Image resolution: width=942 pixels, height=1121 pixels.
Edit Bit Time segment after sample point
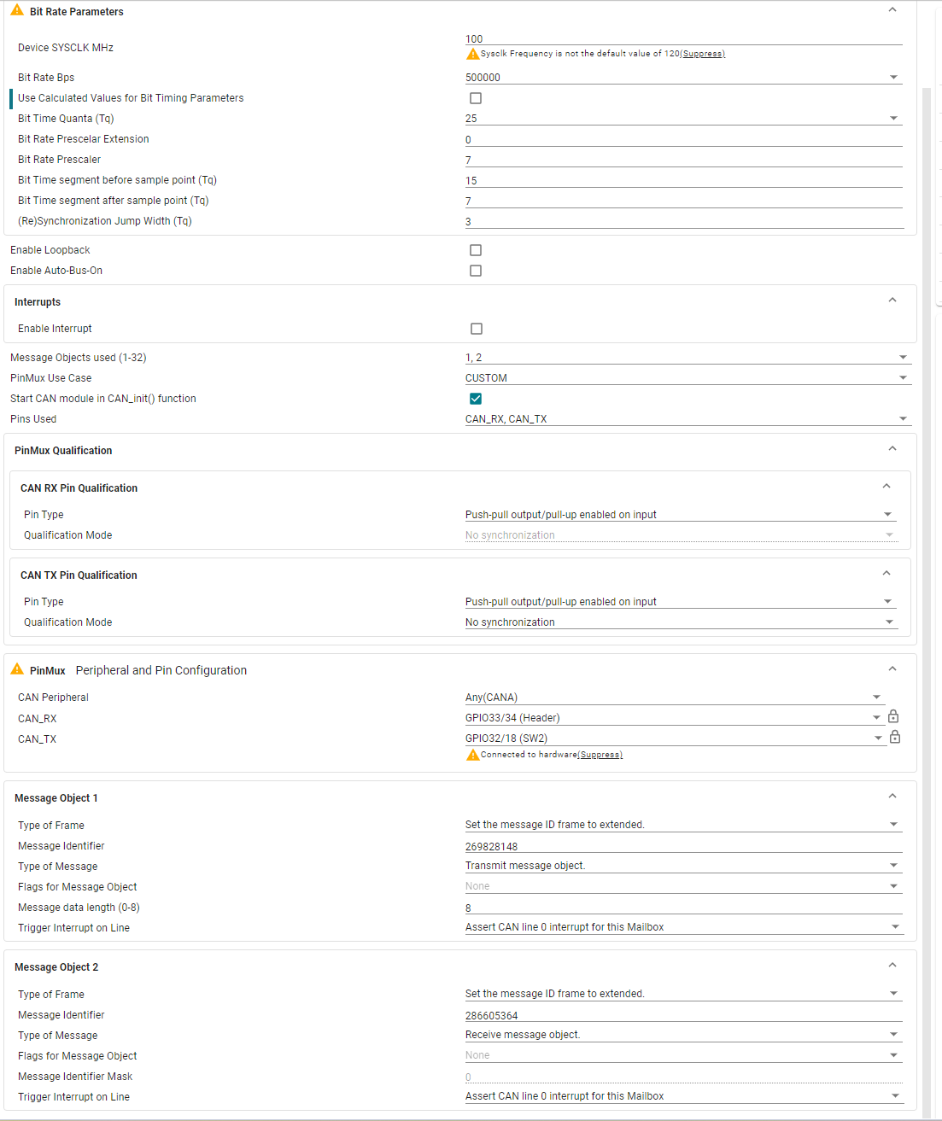(683, 201)
